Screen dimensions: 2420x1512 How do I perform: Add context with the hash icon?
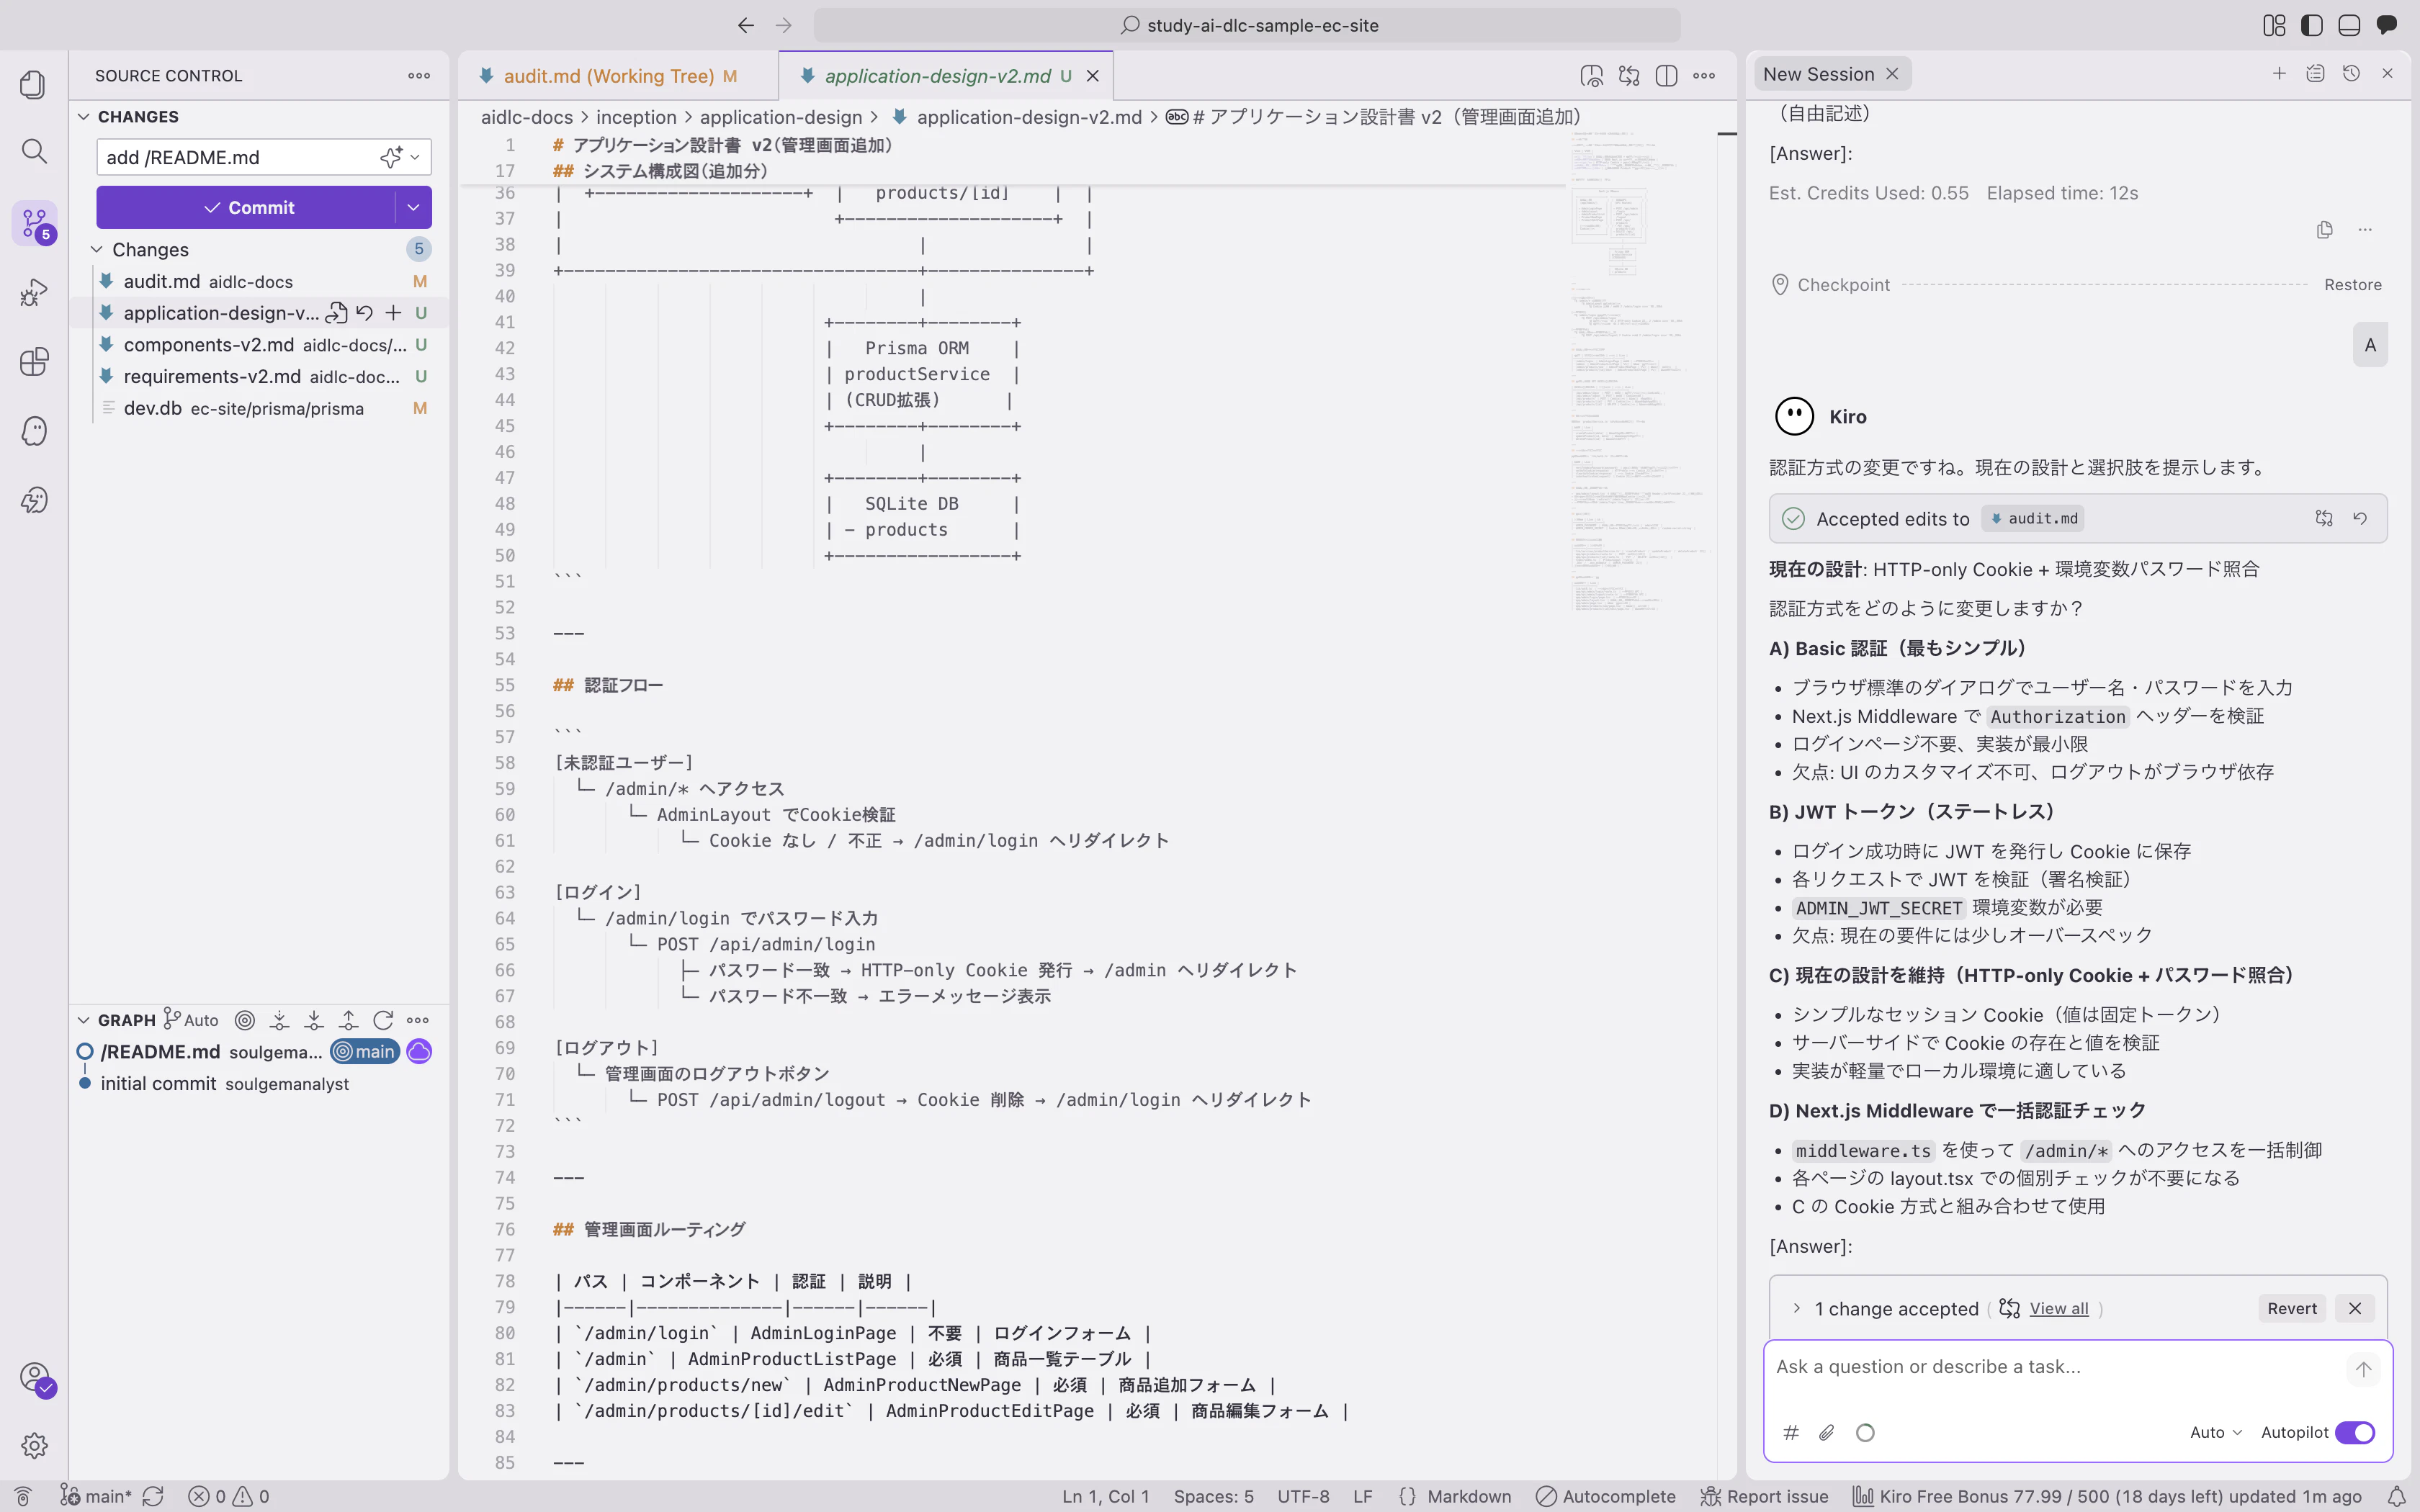(1791, 1433)
